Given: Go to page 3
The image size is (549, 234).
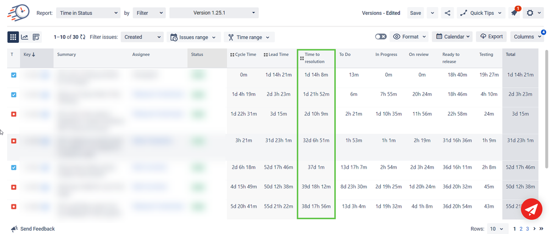Looking at the screenshot, I should [528, 229].
